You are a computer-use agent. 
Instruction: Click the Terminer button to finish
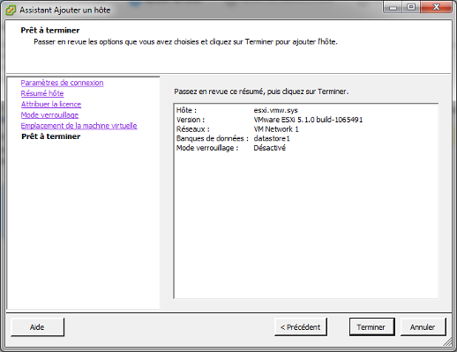pos(372,326)
